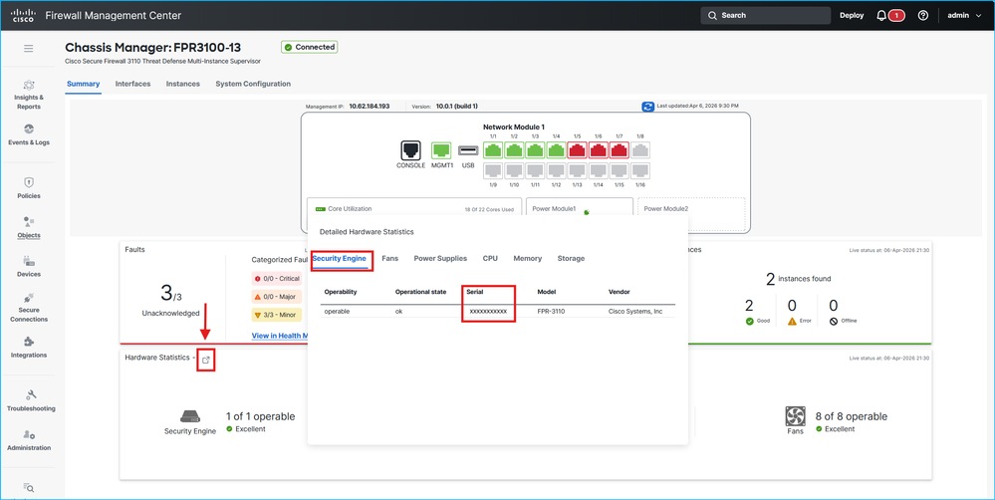Screen dimensions: 995x500
Task: Select the Fans statistics tab
Action: (389, 259)
